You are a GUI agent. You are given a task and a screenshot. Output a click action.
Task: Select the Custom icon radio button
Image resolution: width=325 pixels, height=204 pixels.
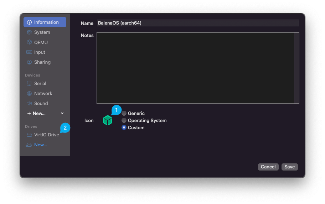[x=124, y=127]
